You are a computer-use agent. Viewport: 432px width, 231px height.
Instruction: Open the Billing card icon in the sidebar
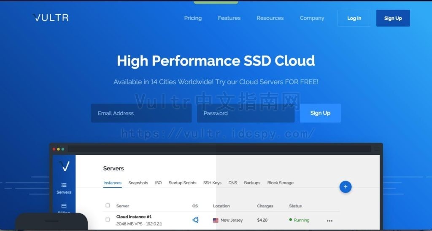[64, 206]
